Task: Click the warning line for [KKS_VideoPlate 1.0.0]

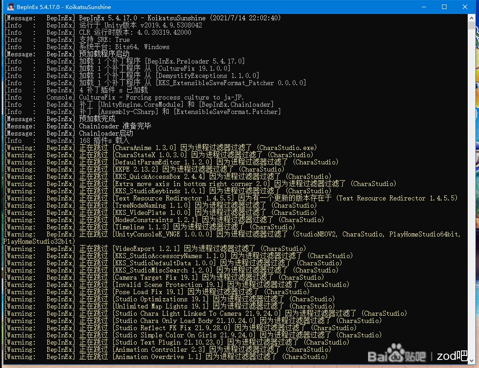Action: [x=161, y=213]
